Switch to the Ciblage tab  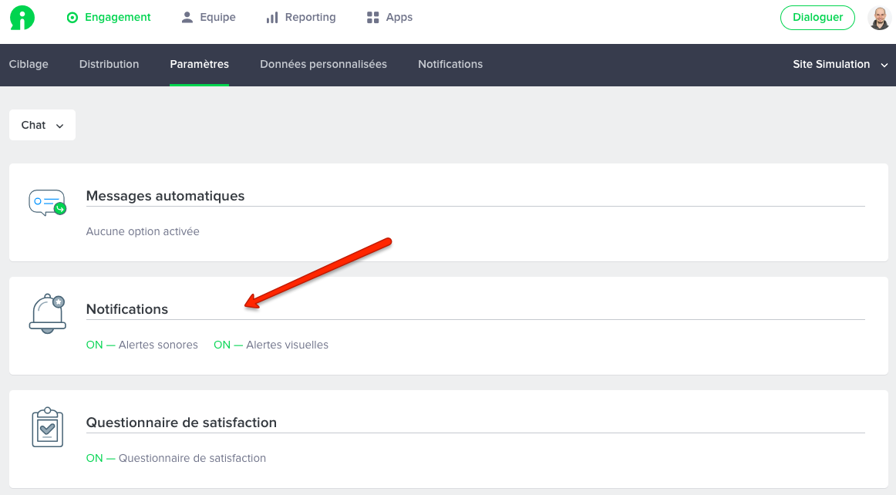[x=29, y=65]
